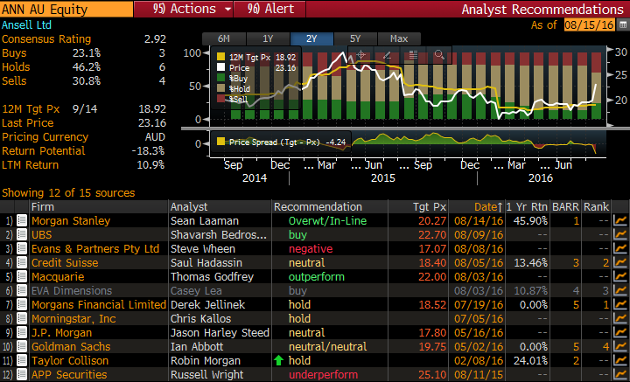Sort by the Rank column header
Screen dimensions: 630x382
(596, 207)
